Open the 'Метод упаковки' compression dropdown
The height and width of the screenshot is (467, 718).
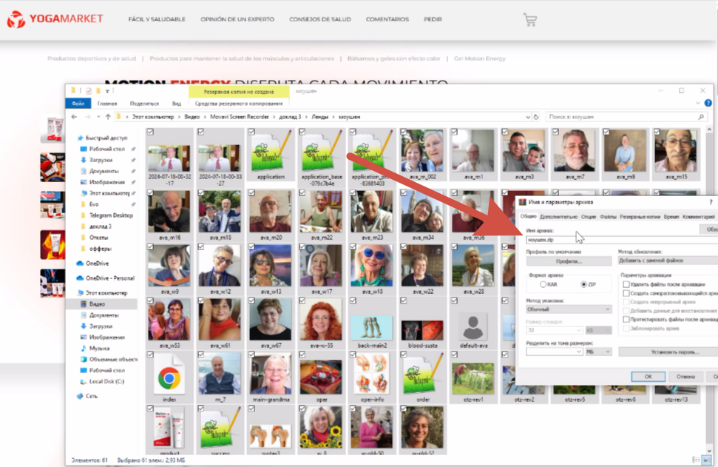(x=568, y=309)
